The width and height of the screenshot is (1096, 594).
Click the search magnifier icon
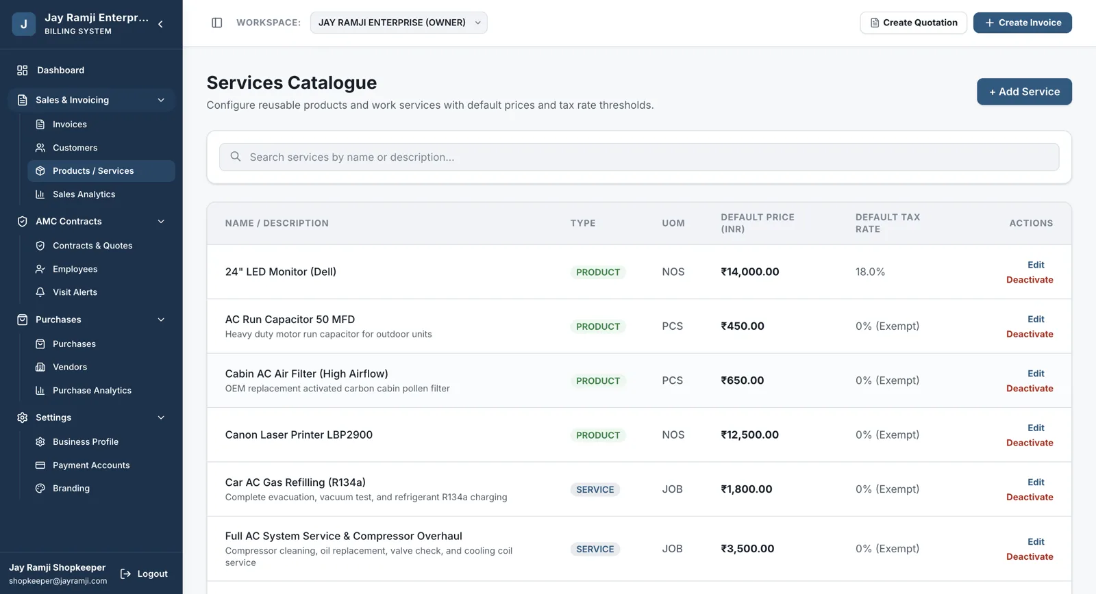pos(236,157)
